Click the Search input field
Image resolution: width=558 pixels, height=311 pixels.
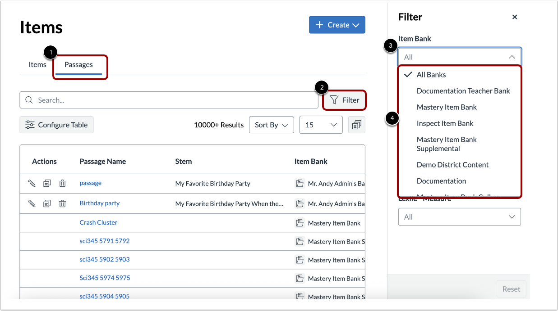coord(169,100)
